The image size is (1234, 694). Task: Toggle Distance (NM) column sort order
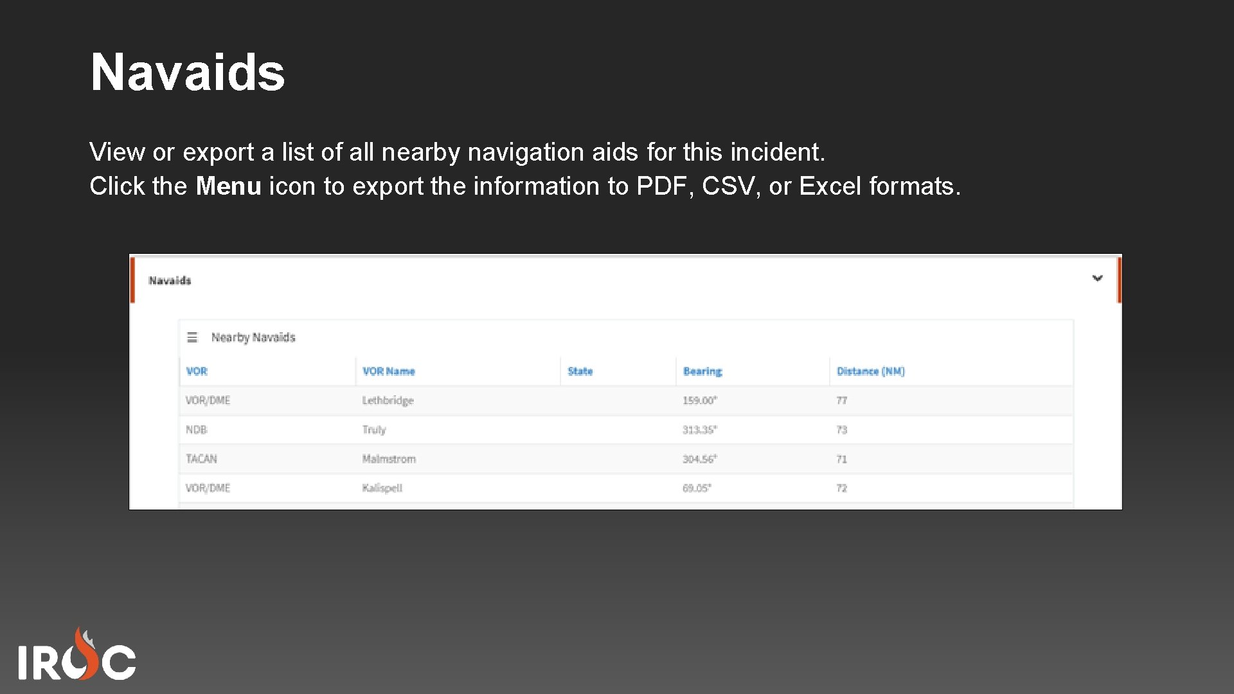point(872,371)
